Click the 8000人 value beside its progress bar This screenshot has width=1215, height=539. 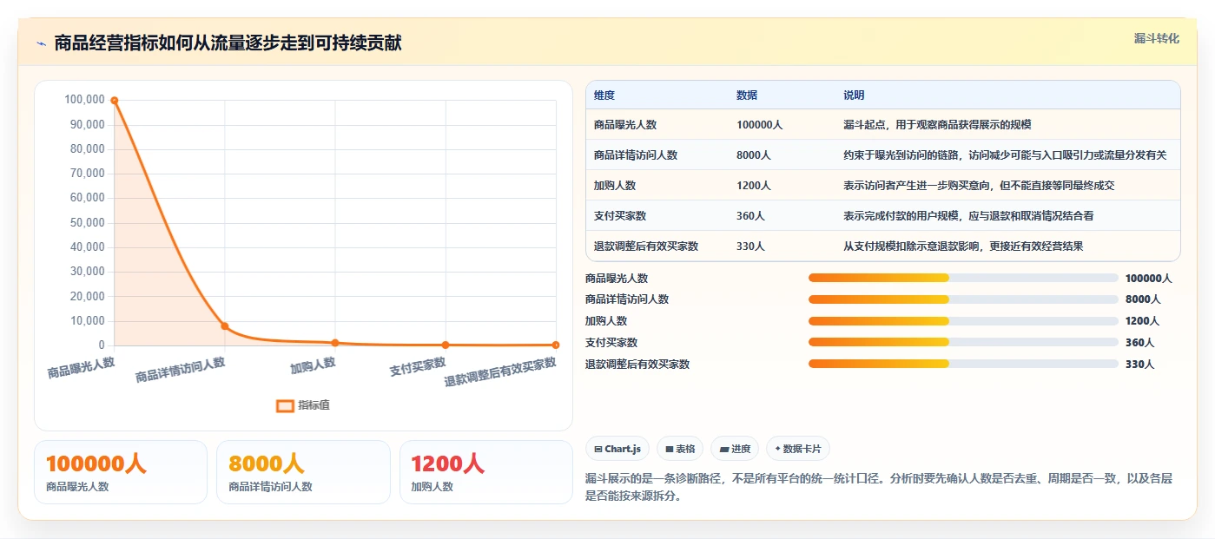click(x=1143, y=299)
